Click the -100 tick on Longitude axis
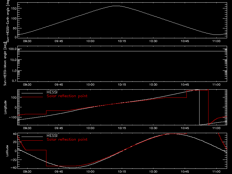Viewport: 232px width, 174px height. click(13, 117)
